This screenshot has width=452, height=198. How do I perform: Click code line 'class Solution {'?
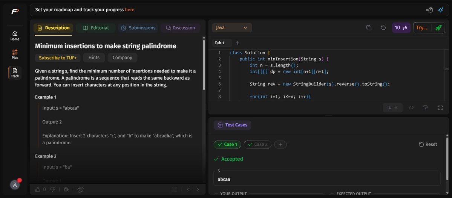pyautogui.click(x=250, y=53)
